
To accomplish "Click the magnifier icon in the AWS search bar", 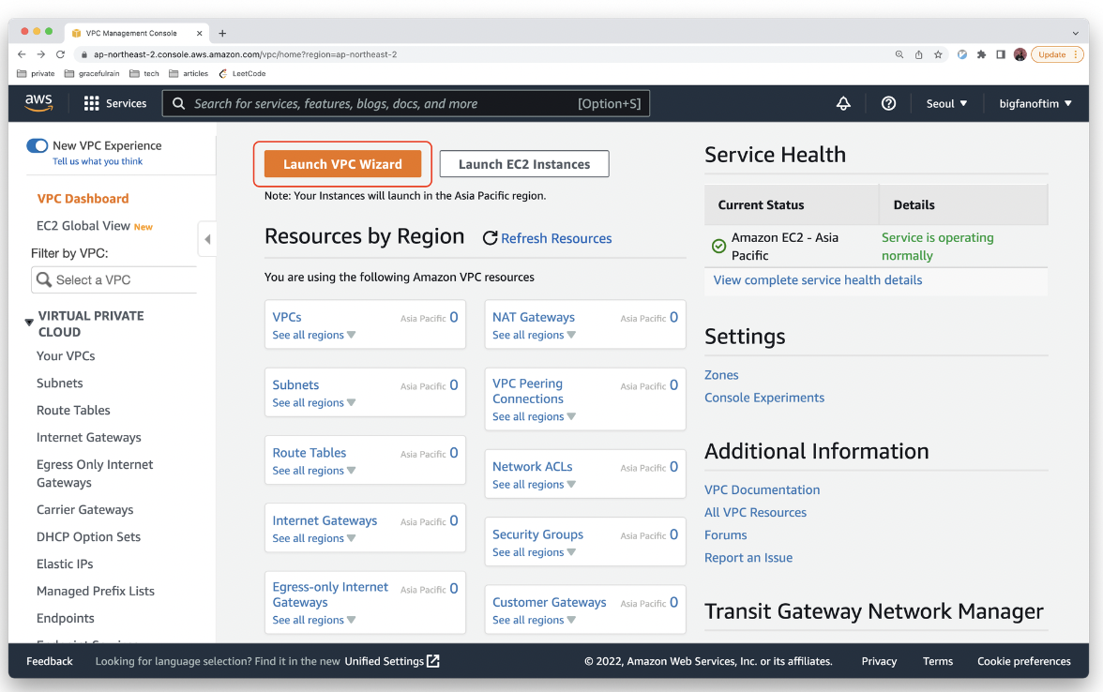I will (178, 103).
